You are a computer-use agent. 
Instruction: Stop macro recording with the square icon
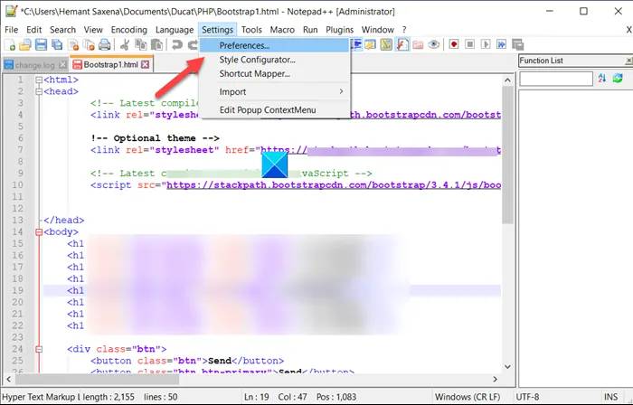click(x=469, y=44)
